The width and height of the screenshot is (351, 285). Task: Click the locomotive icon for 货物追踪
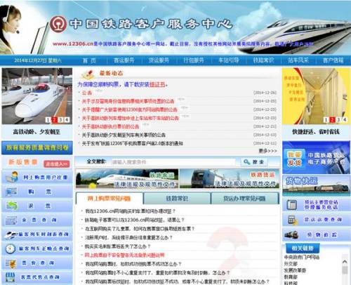(x=291, y=234)
